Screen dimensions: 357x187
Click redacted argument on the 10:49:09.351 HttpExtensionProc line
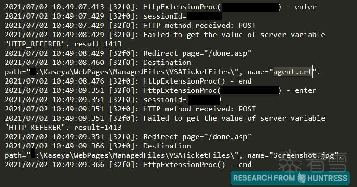[250, 90]
